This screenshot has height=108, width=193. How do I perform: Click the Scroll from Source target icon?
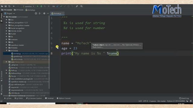point(36,13)
